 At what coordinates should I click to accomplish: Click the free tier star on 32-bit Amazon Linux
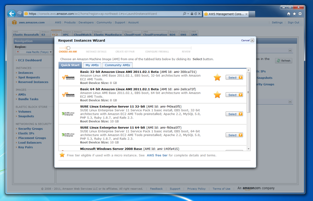click(x=217, y=77)
